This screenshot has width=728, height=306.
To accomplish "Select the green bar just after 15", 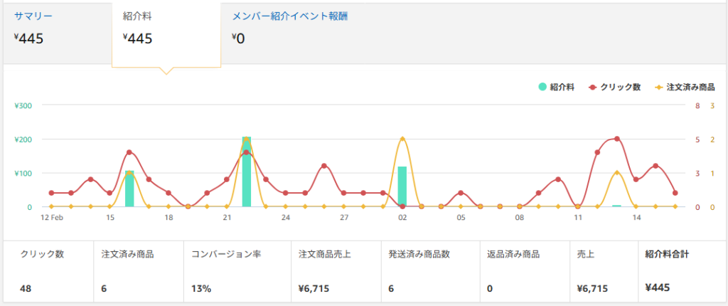I will 129,189.
